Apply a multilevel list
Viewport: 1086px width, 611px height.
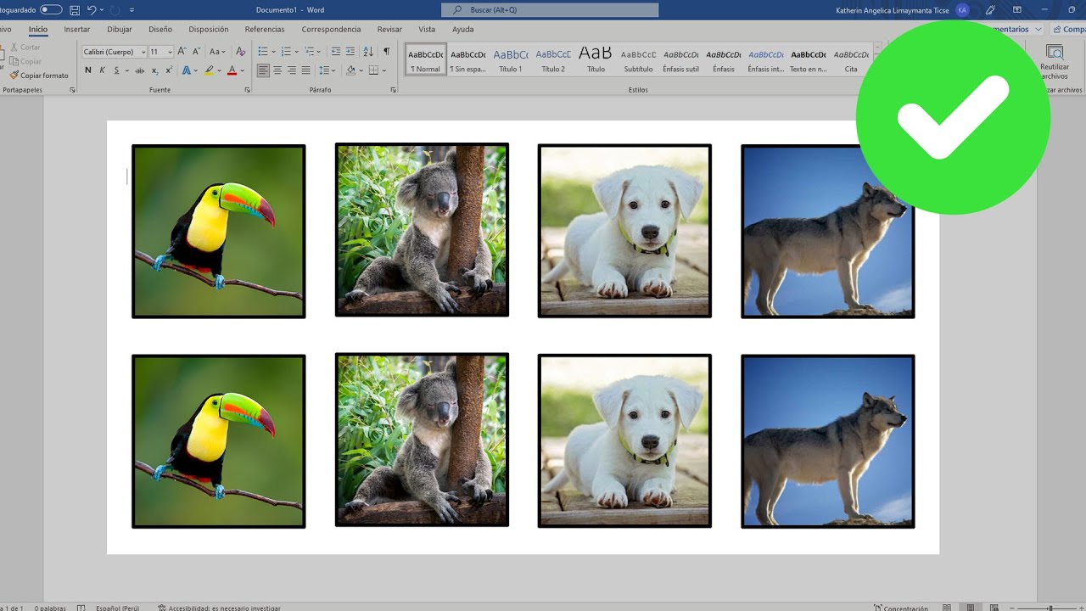(310, 52)
